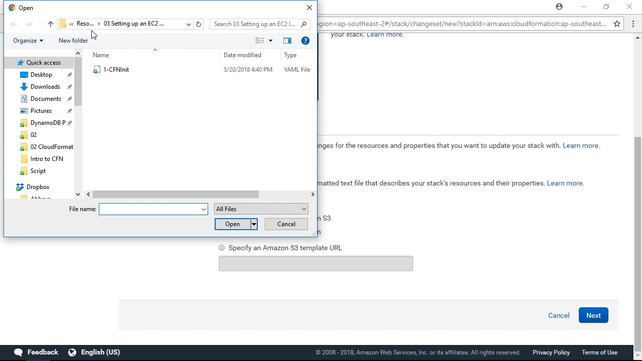Click the 1-CFNInit YAML file icon
The height and width of the screenshot is (361, 642).
tap(97, 70)
